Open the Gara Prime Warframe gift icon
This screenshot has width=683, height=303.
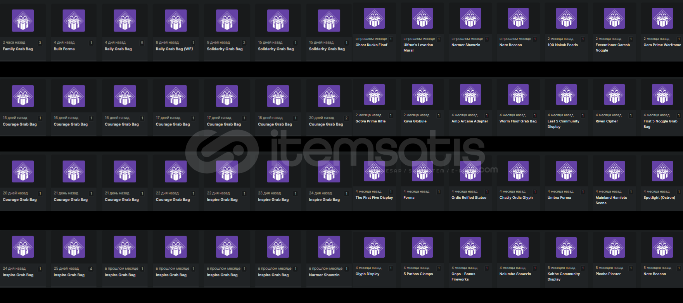pos(662,18)
